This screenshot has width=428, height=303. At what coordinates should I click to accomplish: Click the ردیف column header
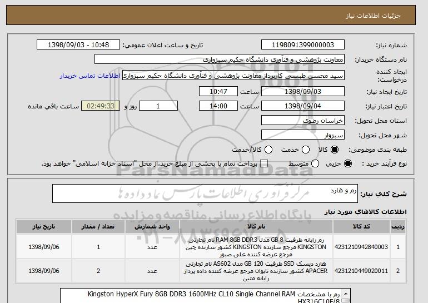(398, 227)
